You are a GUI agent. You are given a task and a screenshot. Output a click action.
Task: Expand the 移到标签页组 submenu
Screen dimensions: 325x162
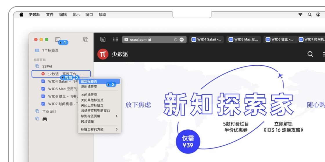[x=99, y=116]
